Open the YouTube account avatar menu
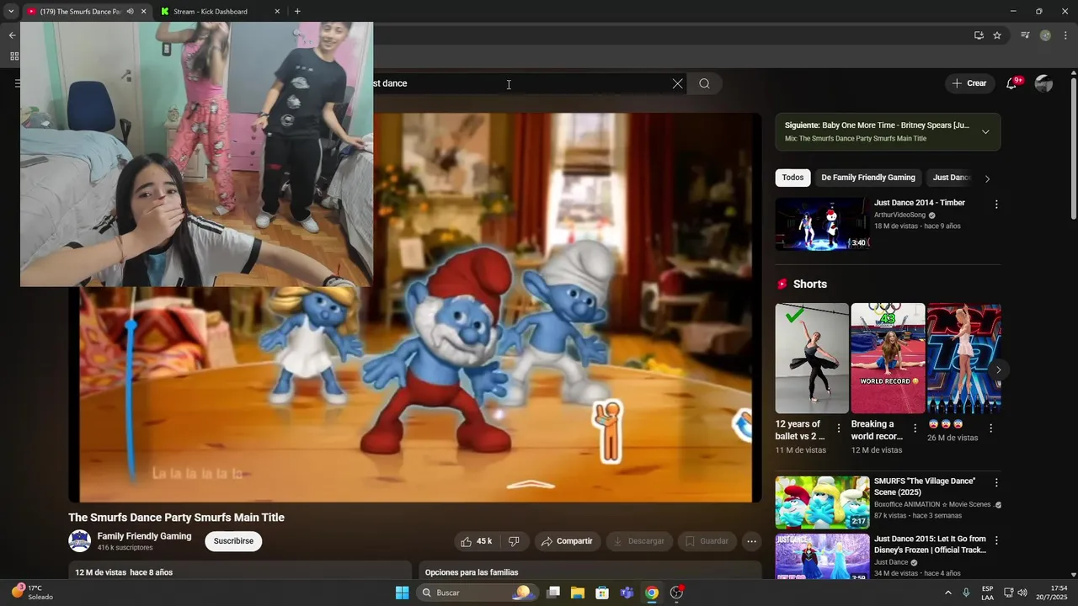 point(1043,83)
